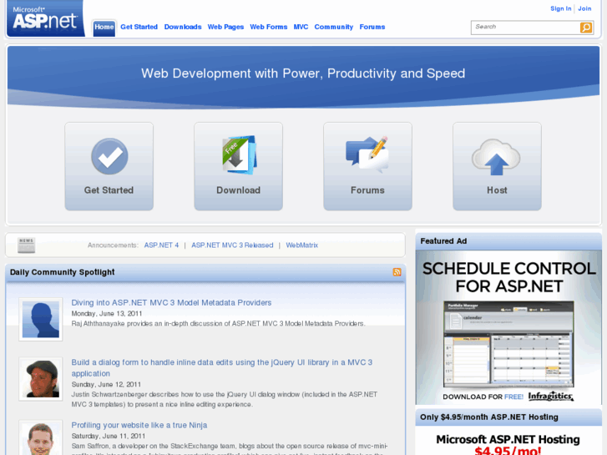Click the Schedule Control ad banner
This screenshot has width=607, height=455.
(x=508, y=327)
